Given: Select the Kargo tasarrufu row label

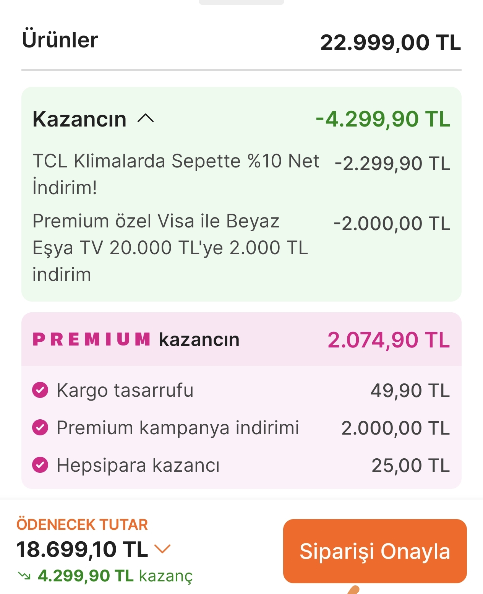Looking at the screenshot, I should [x=125, y=391].
